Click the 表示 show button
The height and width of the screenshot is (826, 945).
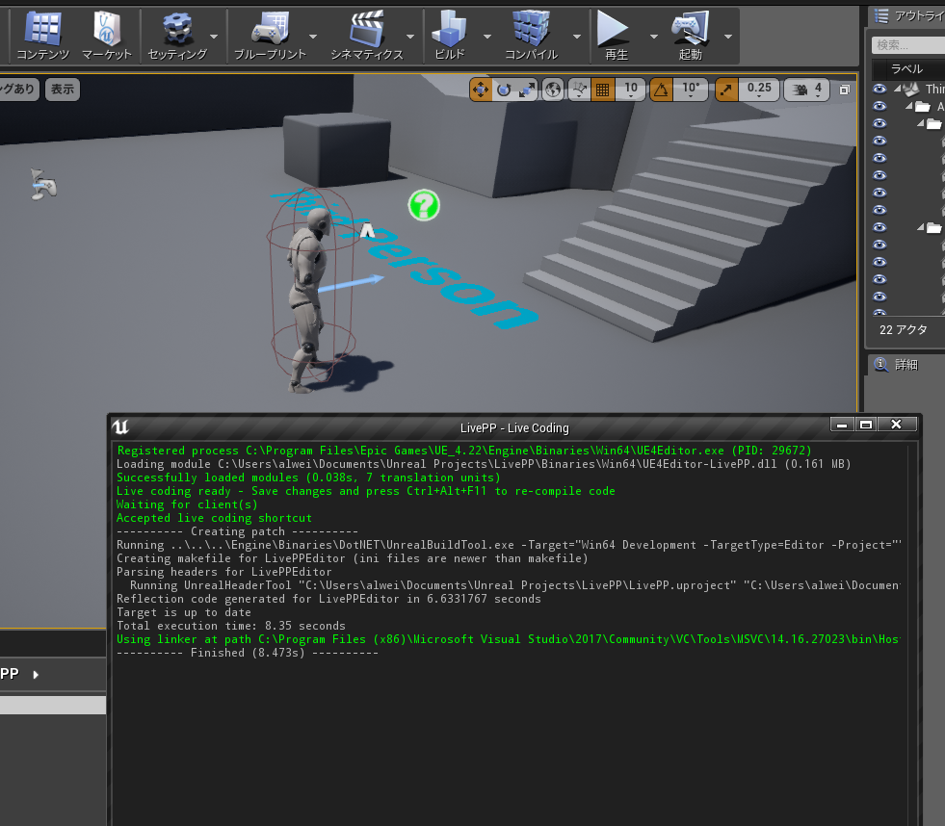(x=62, y=90)
